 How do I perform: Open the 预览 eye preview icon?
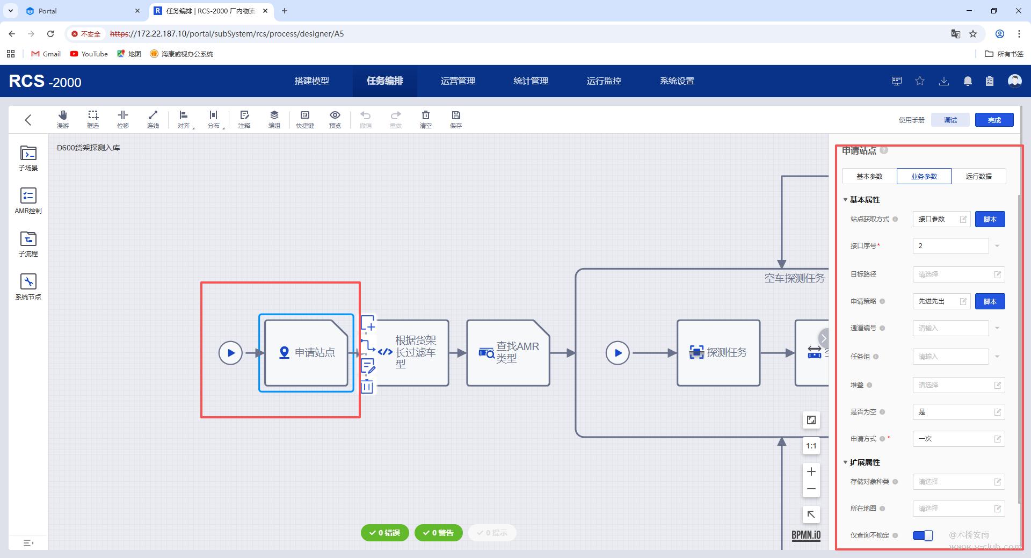pos(335,119)
